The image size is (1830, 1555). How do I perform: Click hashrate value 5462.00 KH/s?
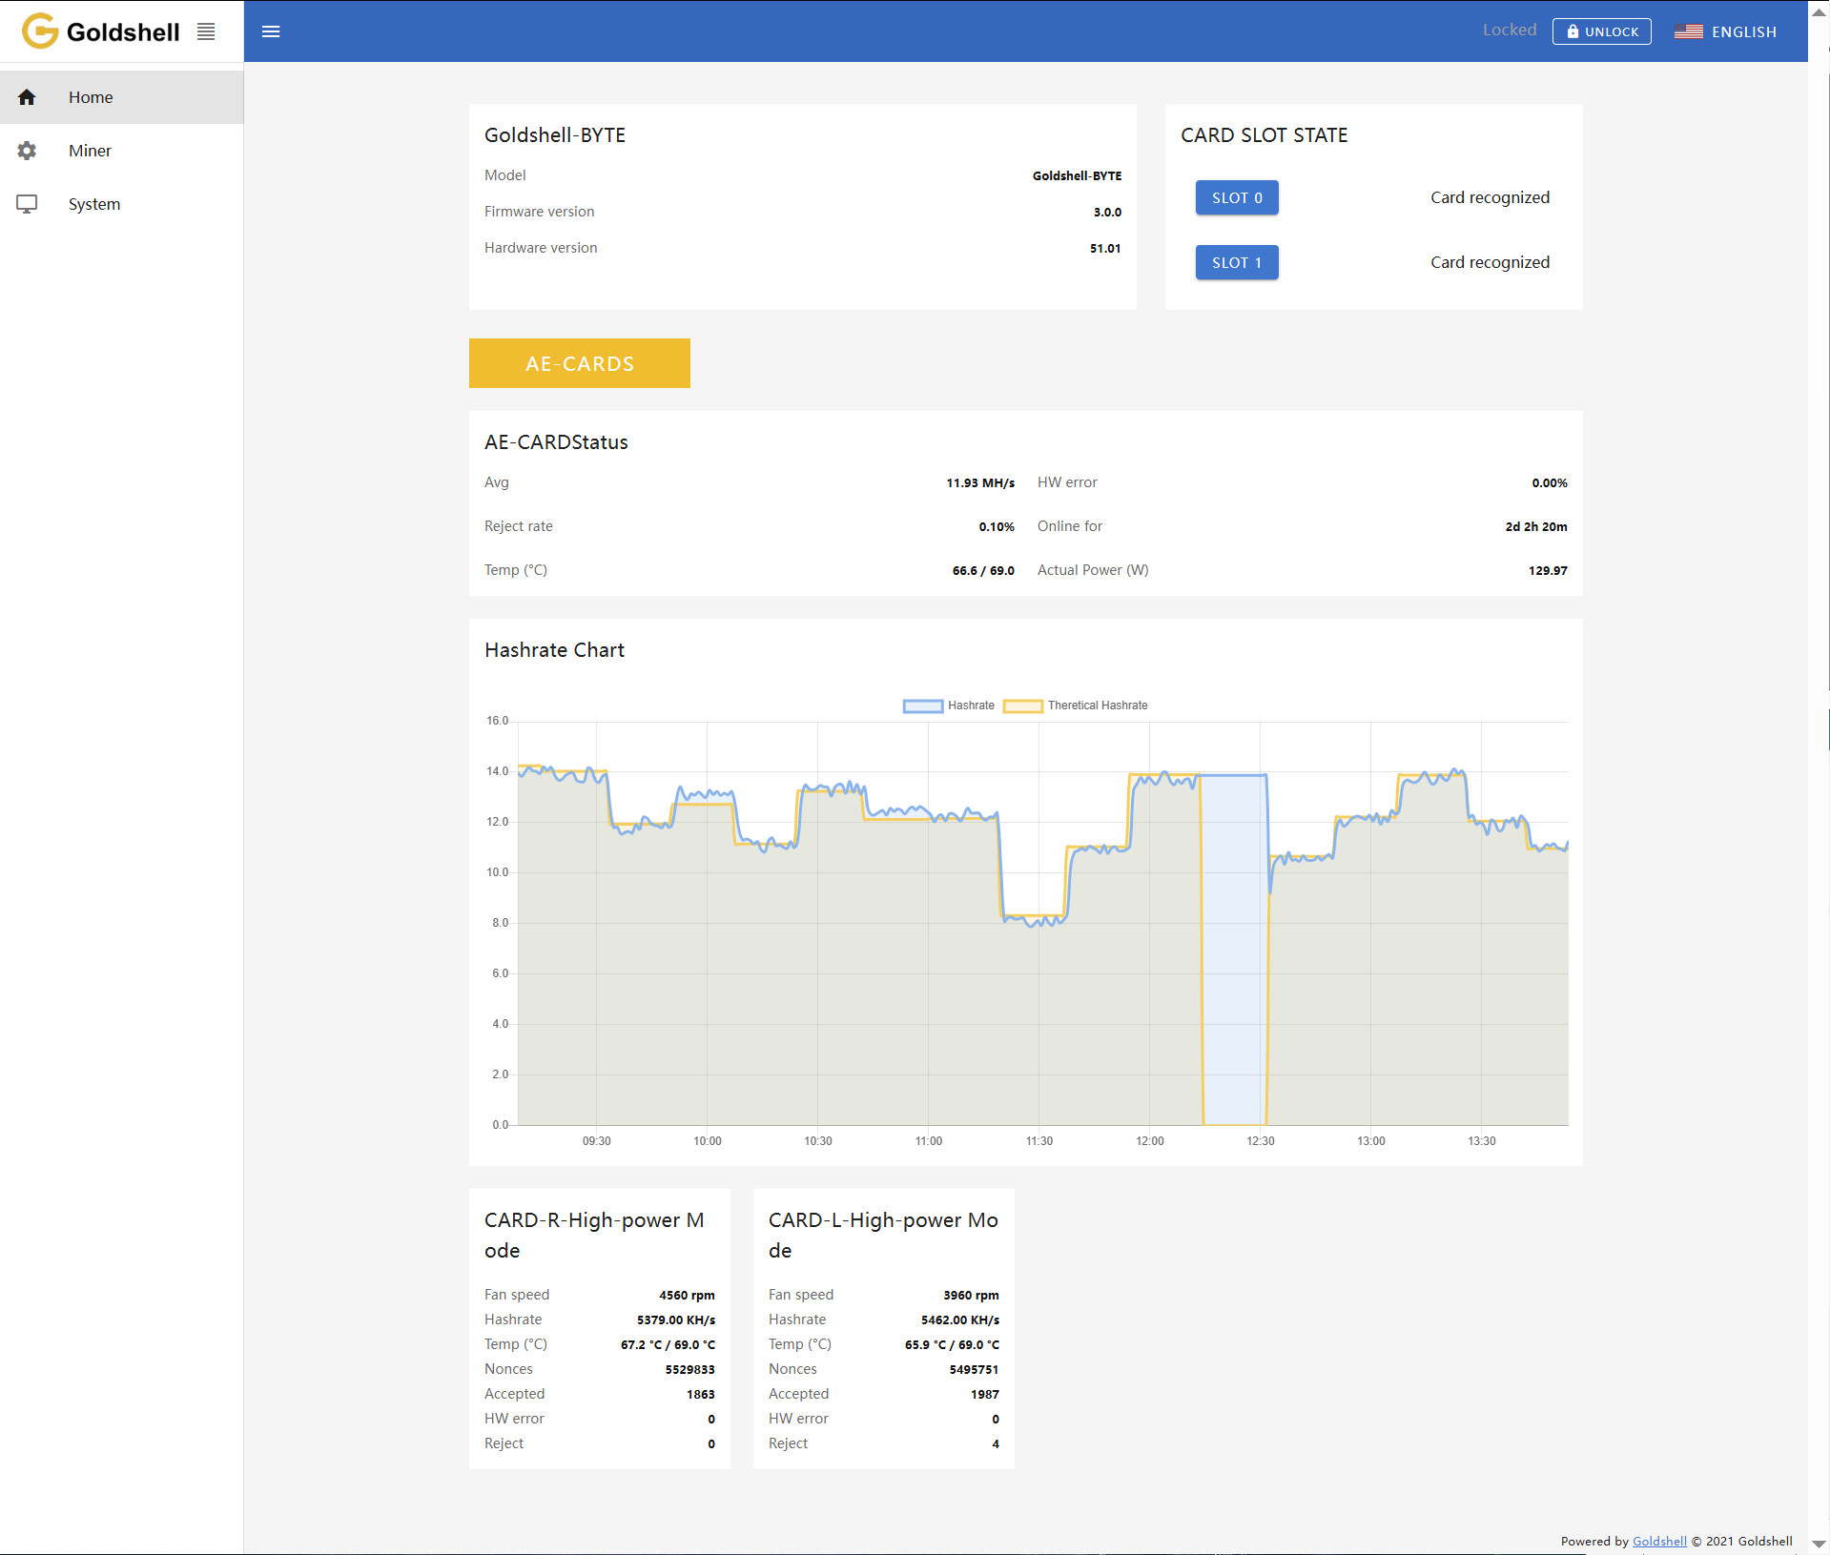pos(960,1320)
